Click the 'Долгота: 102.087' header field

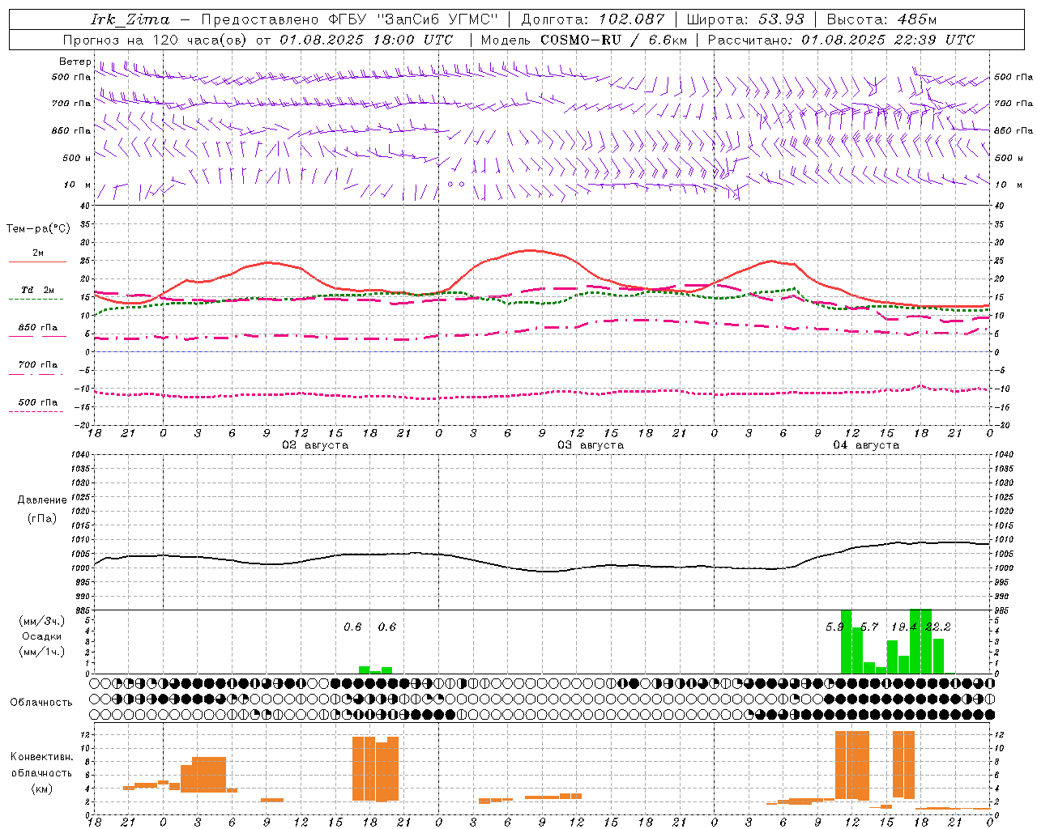tap(593, 19)
